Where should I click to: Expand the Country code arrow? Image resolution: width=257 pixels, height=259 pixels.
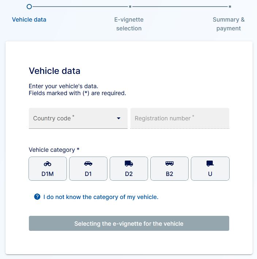pos(118,118)
